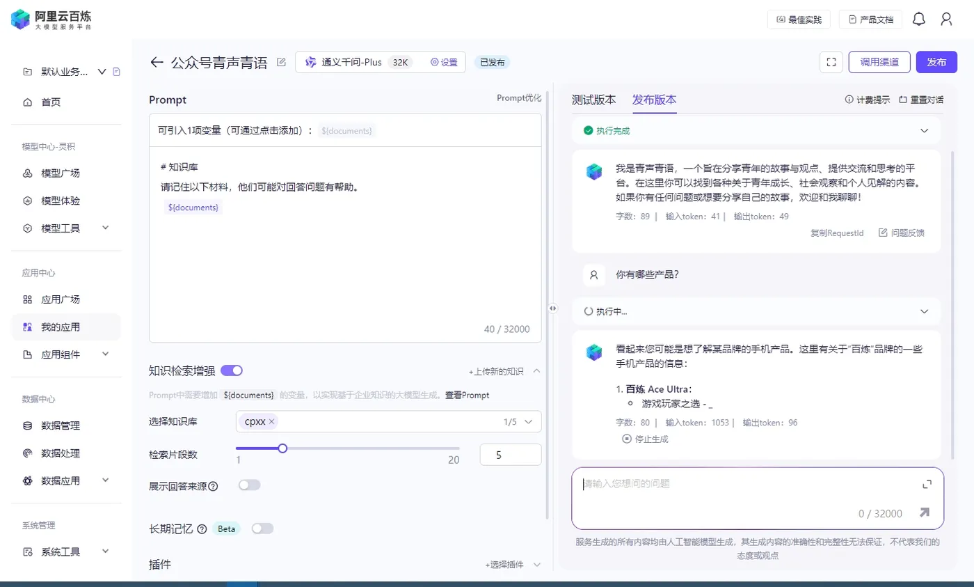This screenshot has height=587, width=974.
Task: Click the user avatar beside 你有哪些产品
Action: point(593,275)
